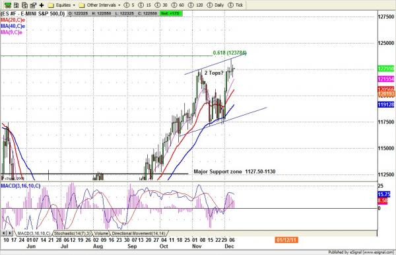Click the 0.618 (123784) Fibonacci label

(230, 53)
